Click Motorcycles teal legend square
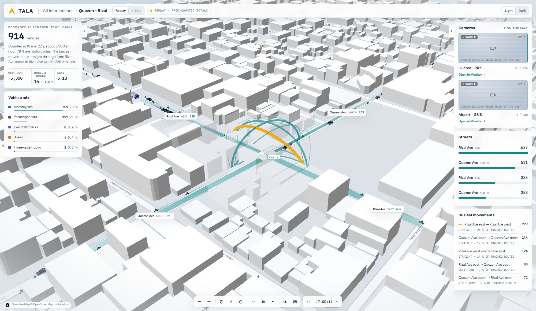Image resolution: width=536 pixels, height=311 pixels. pyautogui.click(x=10, y=107)
